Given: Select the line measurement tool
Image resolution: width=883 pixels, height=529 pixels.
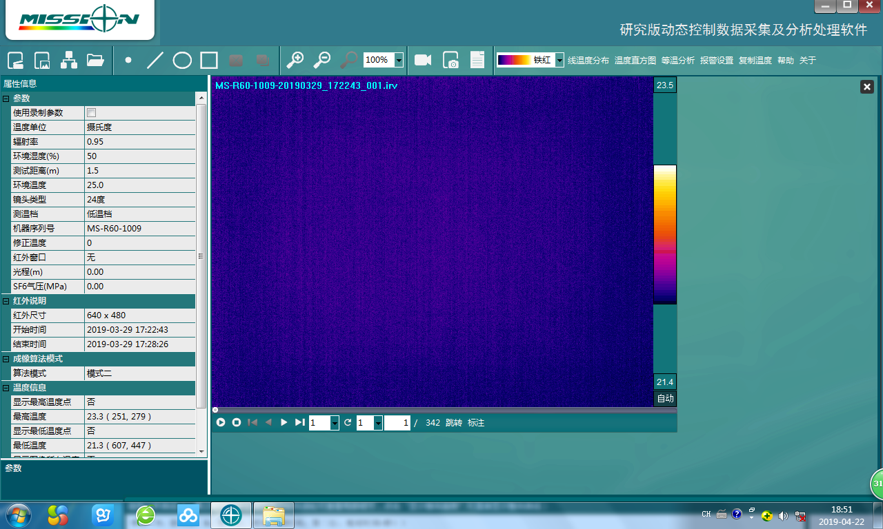Looking at the screenshot, I should (x=155, y=61).
